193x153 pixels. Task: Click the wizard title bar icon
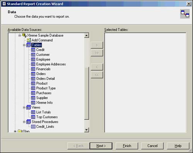click(x=4, y=4)
